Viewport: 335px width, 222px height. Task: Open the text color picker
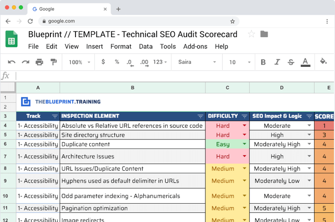[x=305, y=62]
